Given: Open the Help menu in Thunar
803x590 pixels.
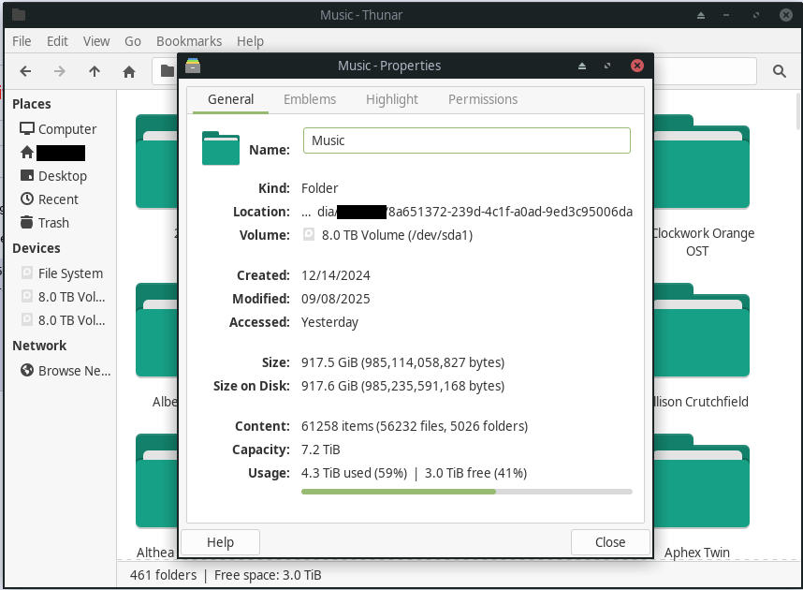Looking at the screenshot, I should pyautogui.click(x=250, y=41).
